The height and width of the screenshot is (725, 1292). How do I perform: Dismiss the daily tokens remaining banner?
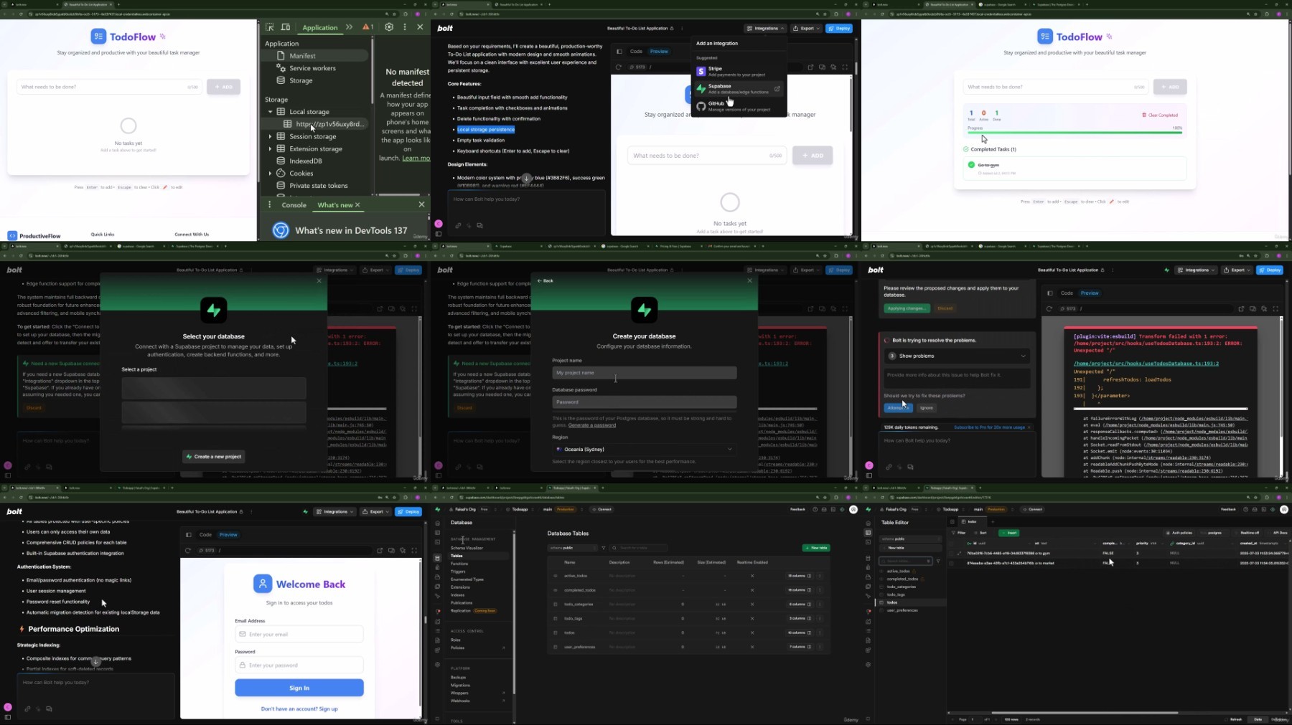coord(1029,427)
